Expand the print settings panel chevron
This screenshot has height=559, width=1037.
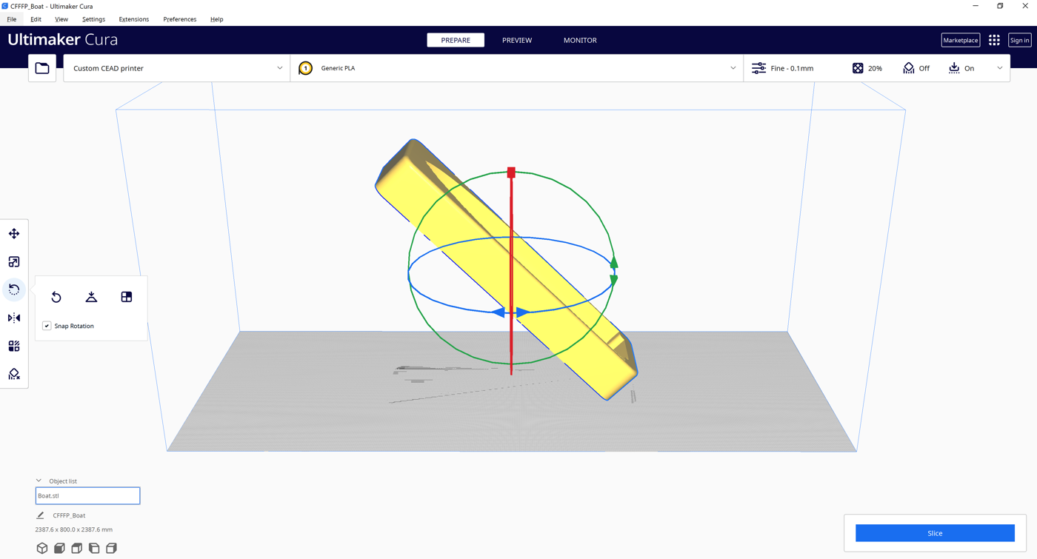click(x=999, y=68)
